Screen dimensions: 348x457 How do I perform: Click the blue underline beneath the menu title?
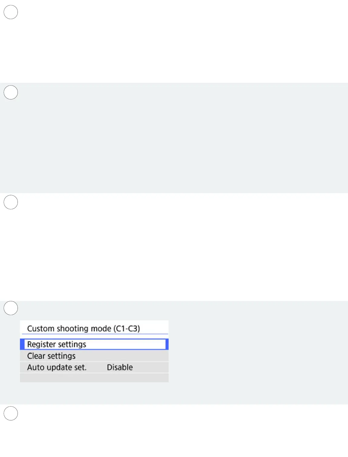point(95,334)
